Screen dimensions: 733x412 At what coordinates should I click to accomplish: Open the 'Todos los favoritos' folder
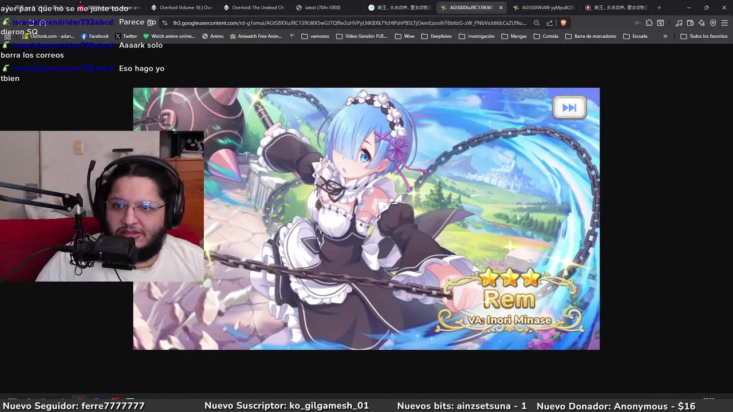704,36
